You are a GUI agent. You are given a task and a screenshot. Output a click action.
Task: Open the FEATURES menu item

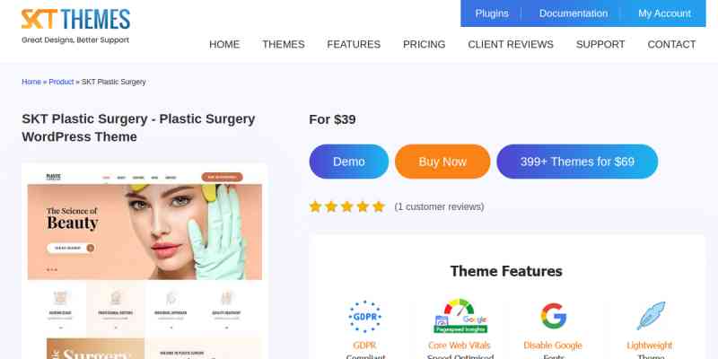click(354, 44)
